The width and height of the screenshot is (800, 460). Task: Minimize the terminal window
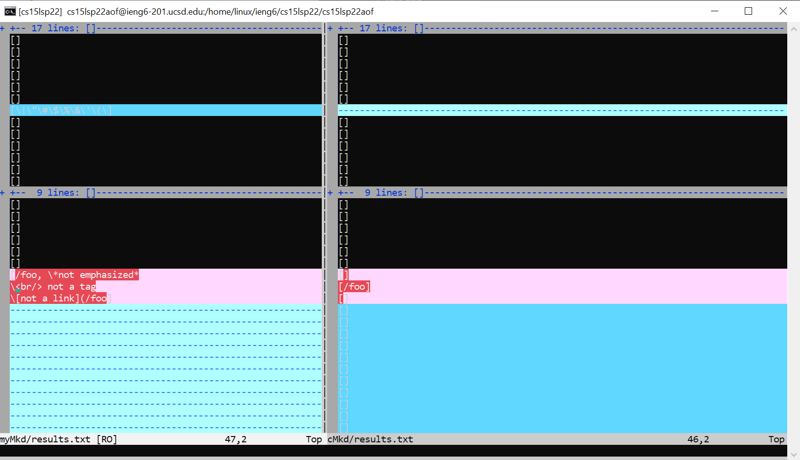714,11
